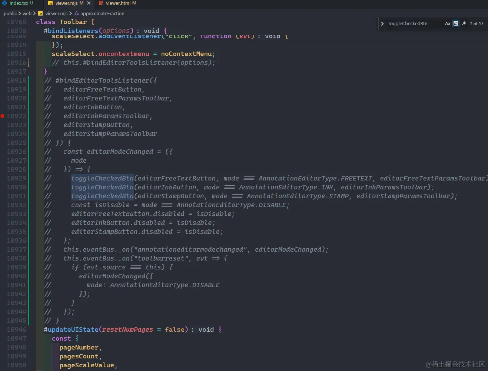Click line number 10946 to select the line
Viewport: 488px width, 371px height.
coord(17,329)
